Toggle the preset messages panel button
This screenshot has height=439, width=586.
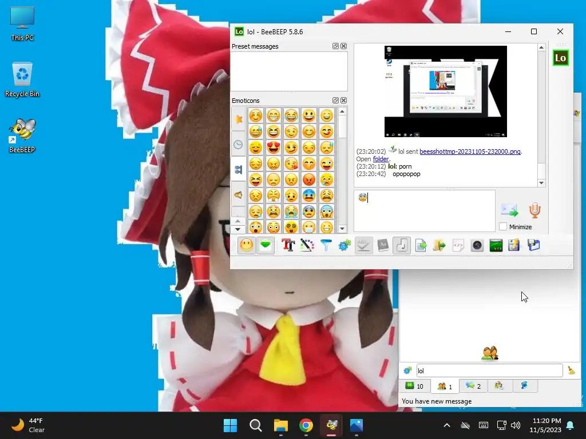[x=266, y=245]
